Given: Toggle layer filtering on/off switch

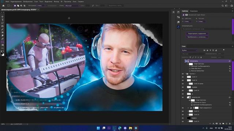Looking at the screenshot, I should point(223,50).
